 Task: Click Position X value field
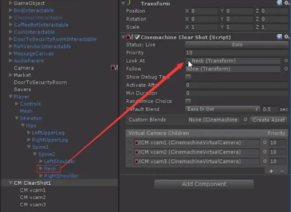[204, 11]
